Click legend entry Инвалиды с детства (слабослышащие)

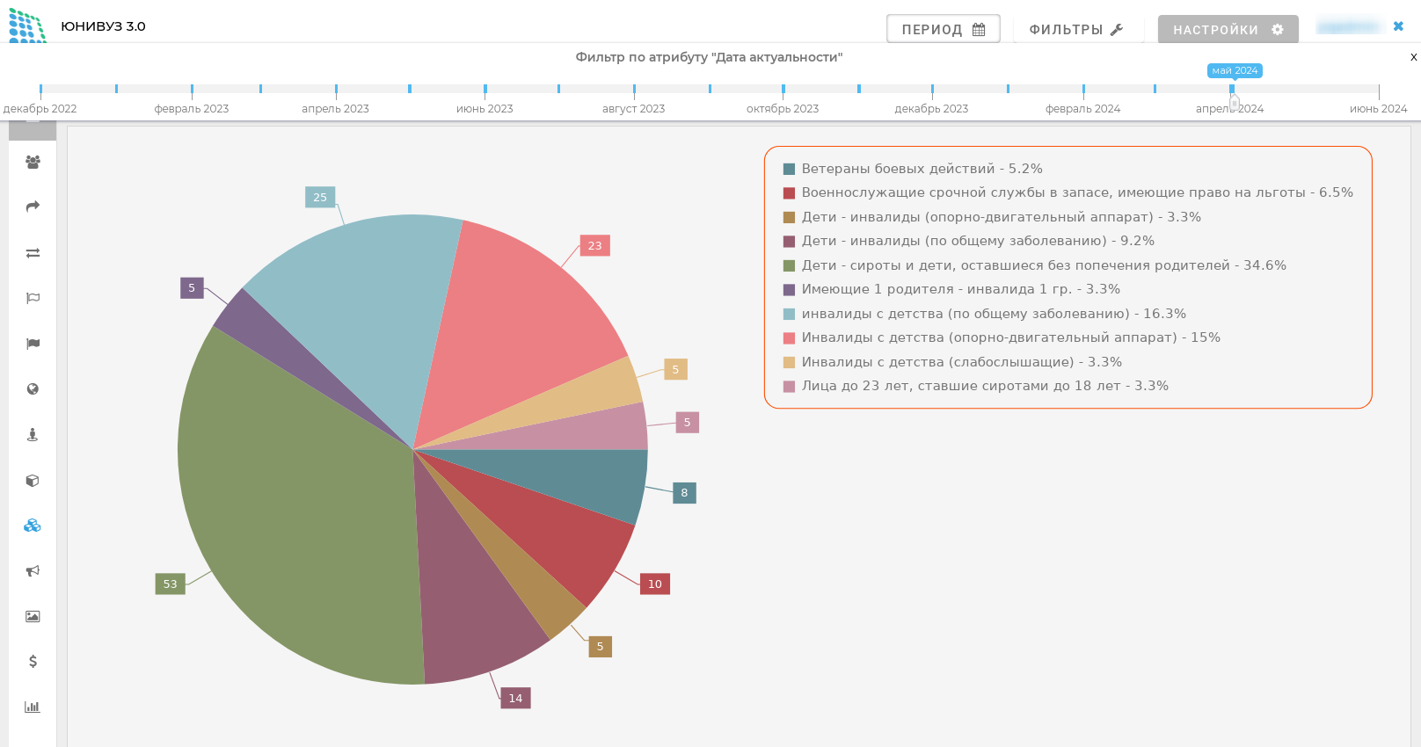pyautogui.click(x=952, y=362)
